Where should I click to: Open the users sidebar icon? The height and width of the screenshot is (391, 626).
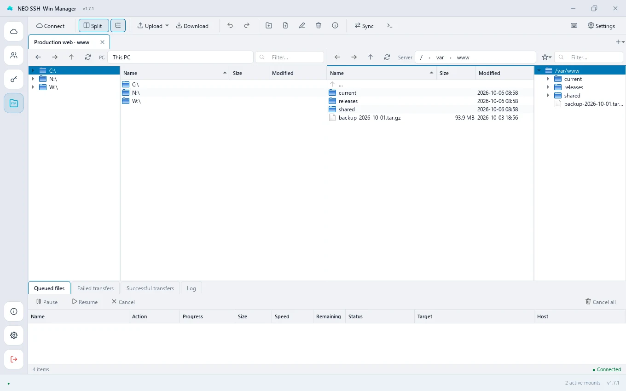[x=14, y=55]
